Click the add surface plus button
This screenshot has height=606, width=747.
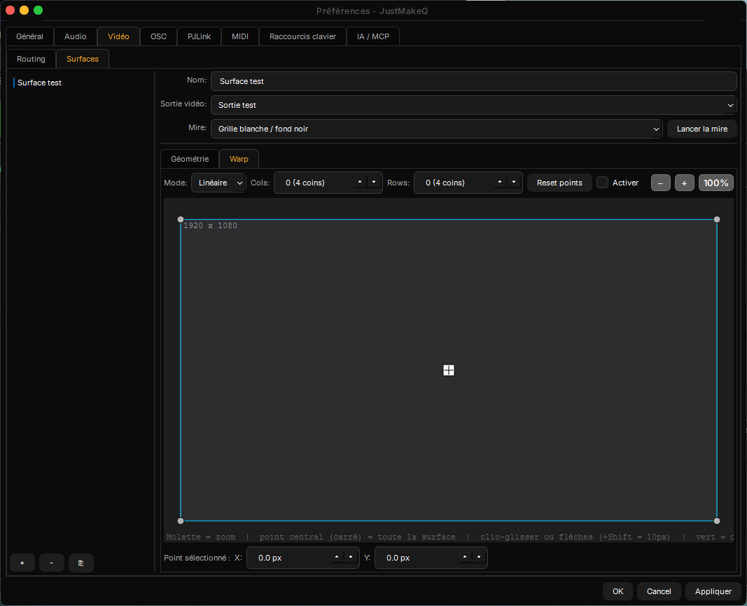click(22, 563)
